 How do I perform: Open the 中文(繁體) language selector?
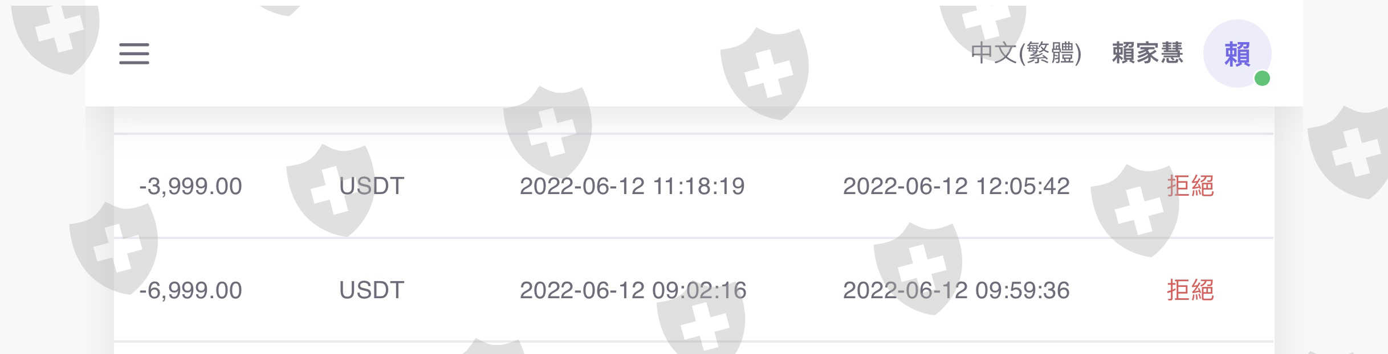[1025, 53]
